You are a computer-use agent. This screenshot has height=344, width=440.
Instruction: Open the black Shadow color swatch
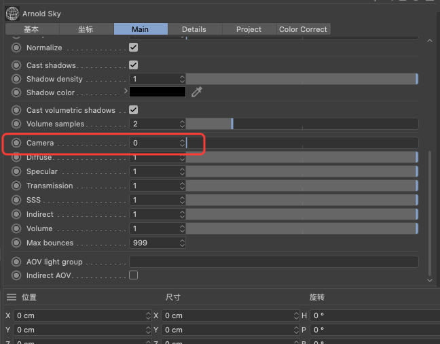(x=158, y=92)
